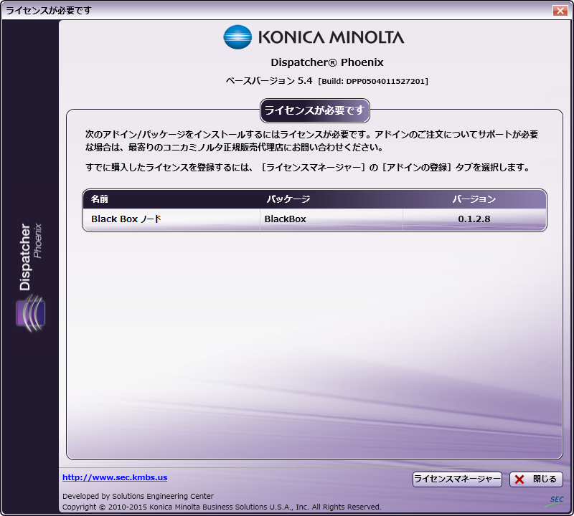Select the BlackBox package cell
The image size is (574, 516).
[285, 219]
